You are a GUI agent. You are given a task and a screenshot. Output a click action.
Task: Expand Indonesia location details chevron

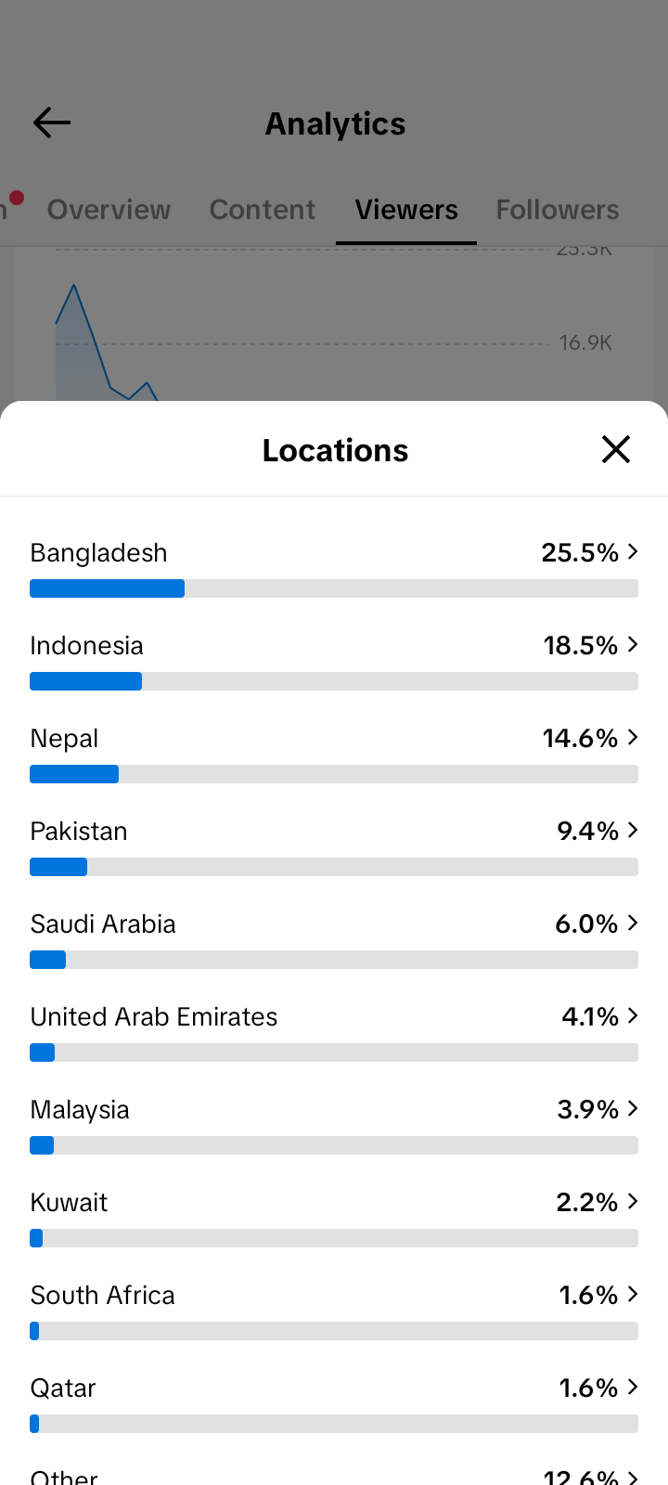633,644
